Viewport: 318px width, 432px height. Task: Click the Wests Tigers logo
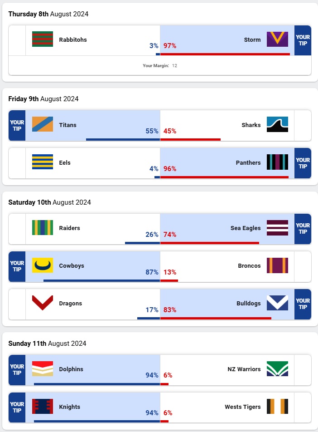click(277, 407)
